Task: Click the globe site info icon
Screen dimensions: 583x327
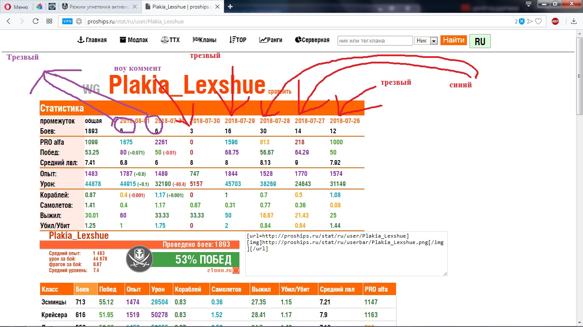Action: tap(79, 21)
